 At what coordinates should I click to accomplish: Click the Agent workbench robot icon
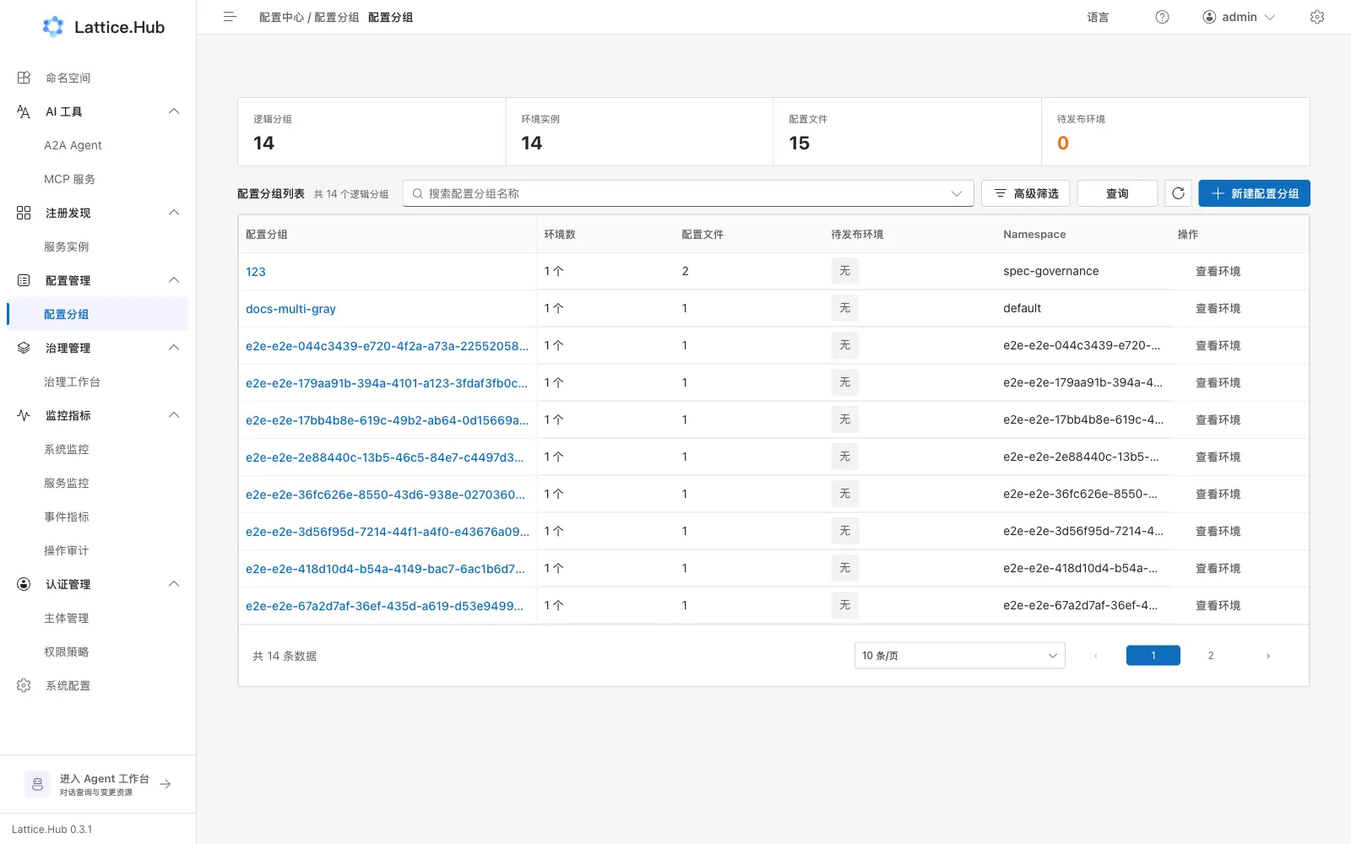coord(37,784)
